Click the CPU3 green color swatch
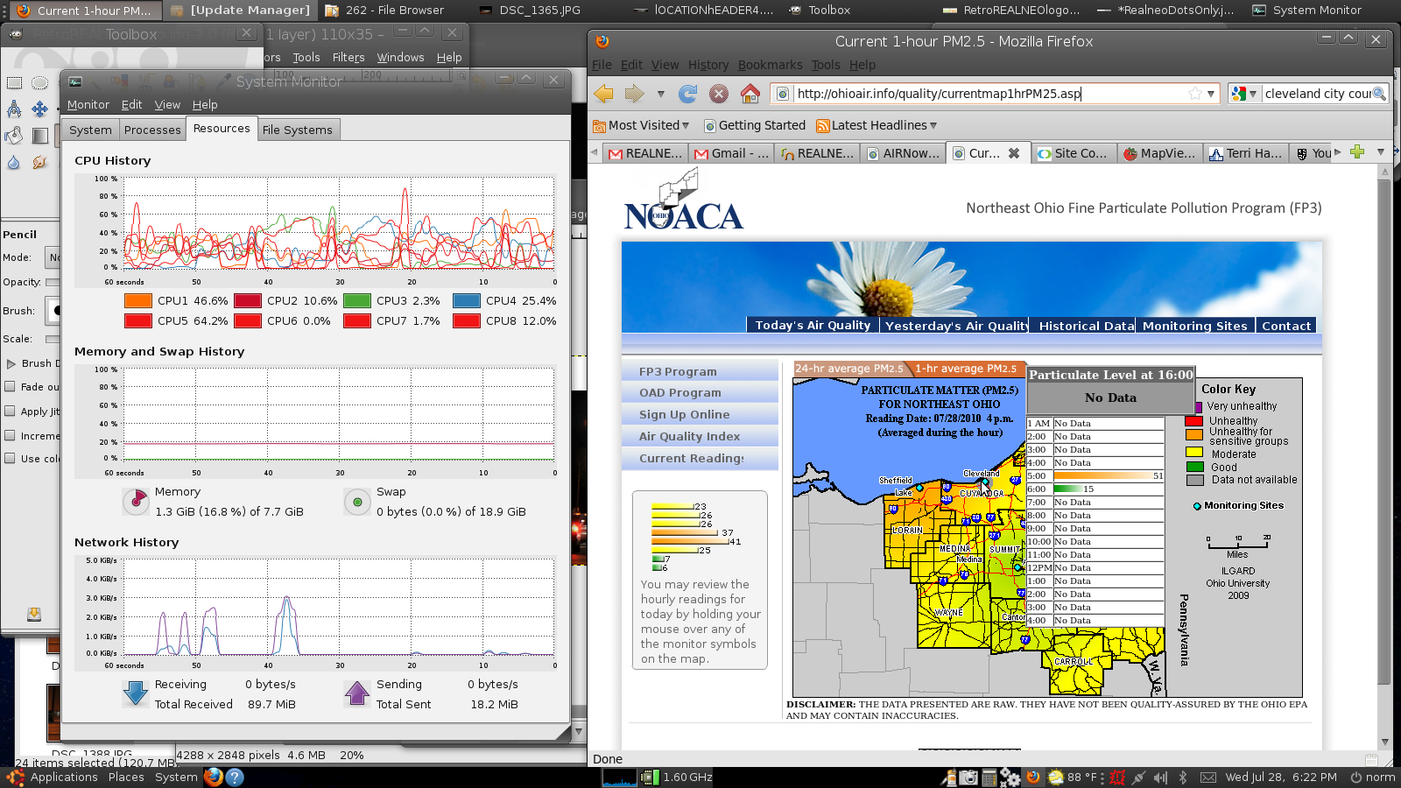This screenshot has height=788, width=1401. [x=357, y=300]
